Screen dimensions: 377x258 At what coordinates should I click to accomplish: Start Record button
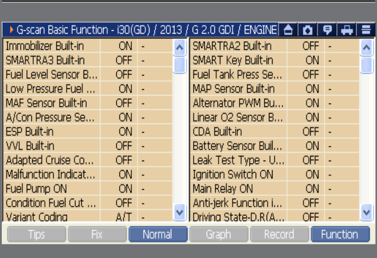point(279,234)
